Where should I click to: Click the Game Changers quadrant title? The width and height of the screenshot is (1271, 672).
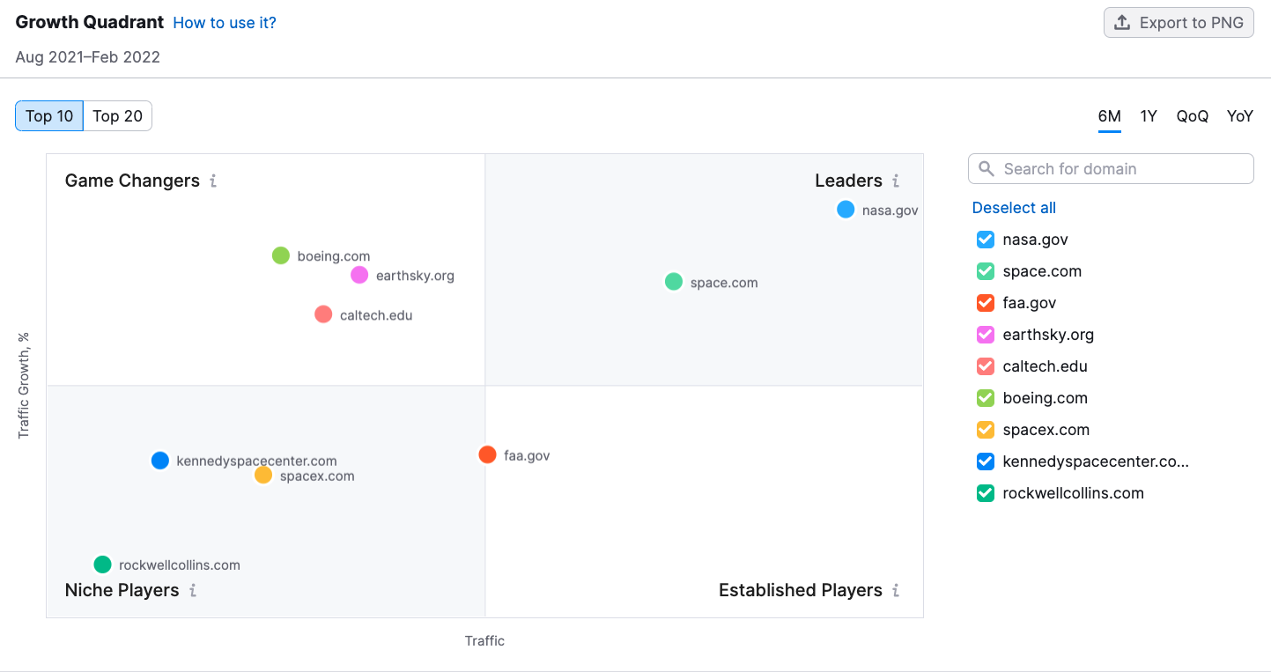[x=132, y=181]
